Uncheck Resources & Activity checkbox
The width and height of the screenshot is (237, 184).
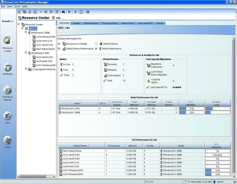pyautogui.click(x=59, y=44)
